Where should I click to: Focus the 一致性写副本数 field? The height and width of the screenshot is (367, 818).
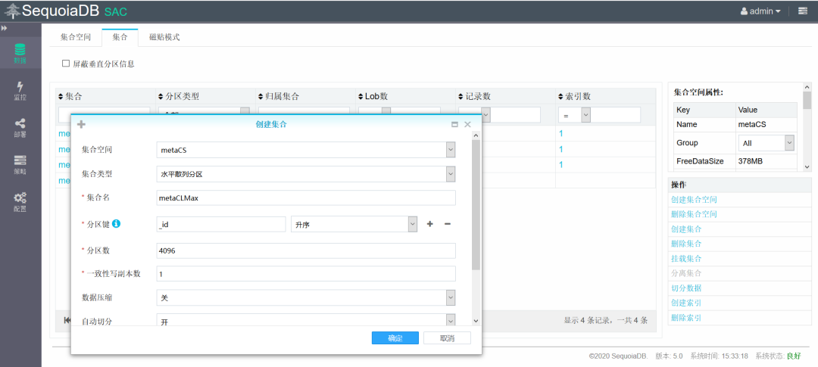point(306,274)
